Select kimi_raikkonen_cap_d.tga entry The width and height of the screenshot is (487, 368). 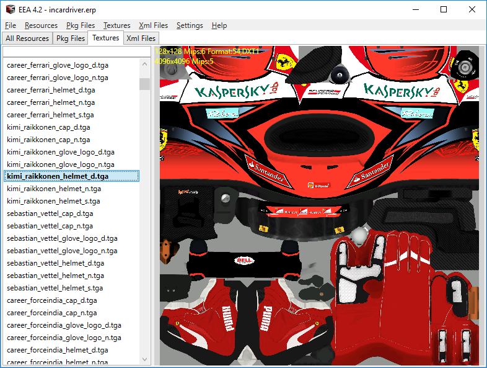(48, 127)
